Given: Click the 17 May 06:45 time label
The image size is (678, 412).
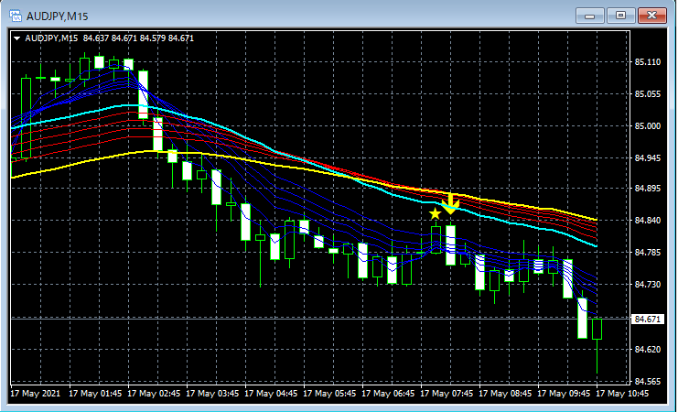Looking at the screenshot, I should point(388,395).
